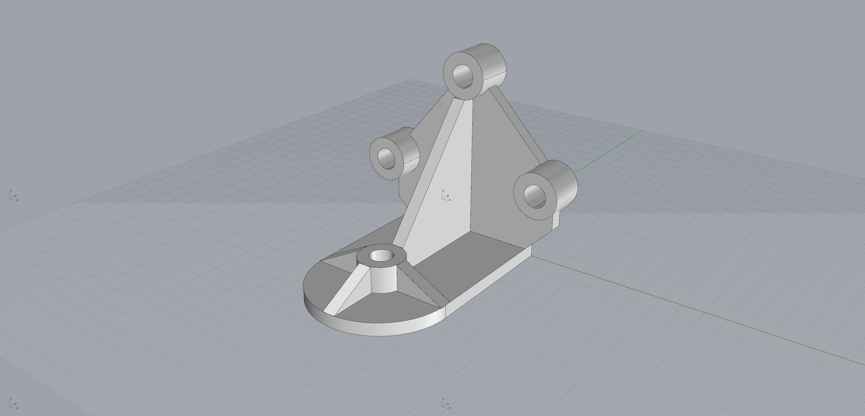Click inside the hole of the left boss
This screenshot has height=416, width=865.
(387, 159)
